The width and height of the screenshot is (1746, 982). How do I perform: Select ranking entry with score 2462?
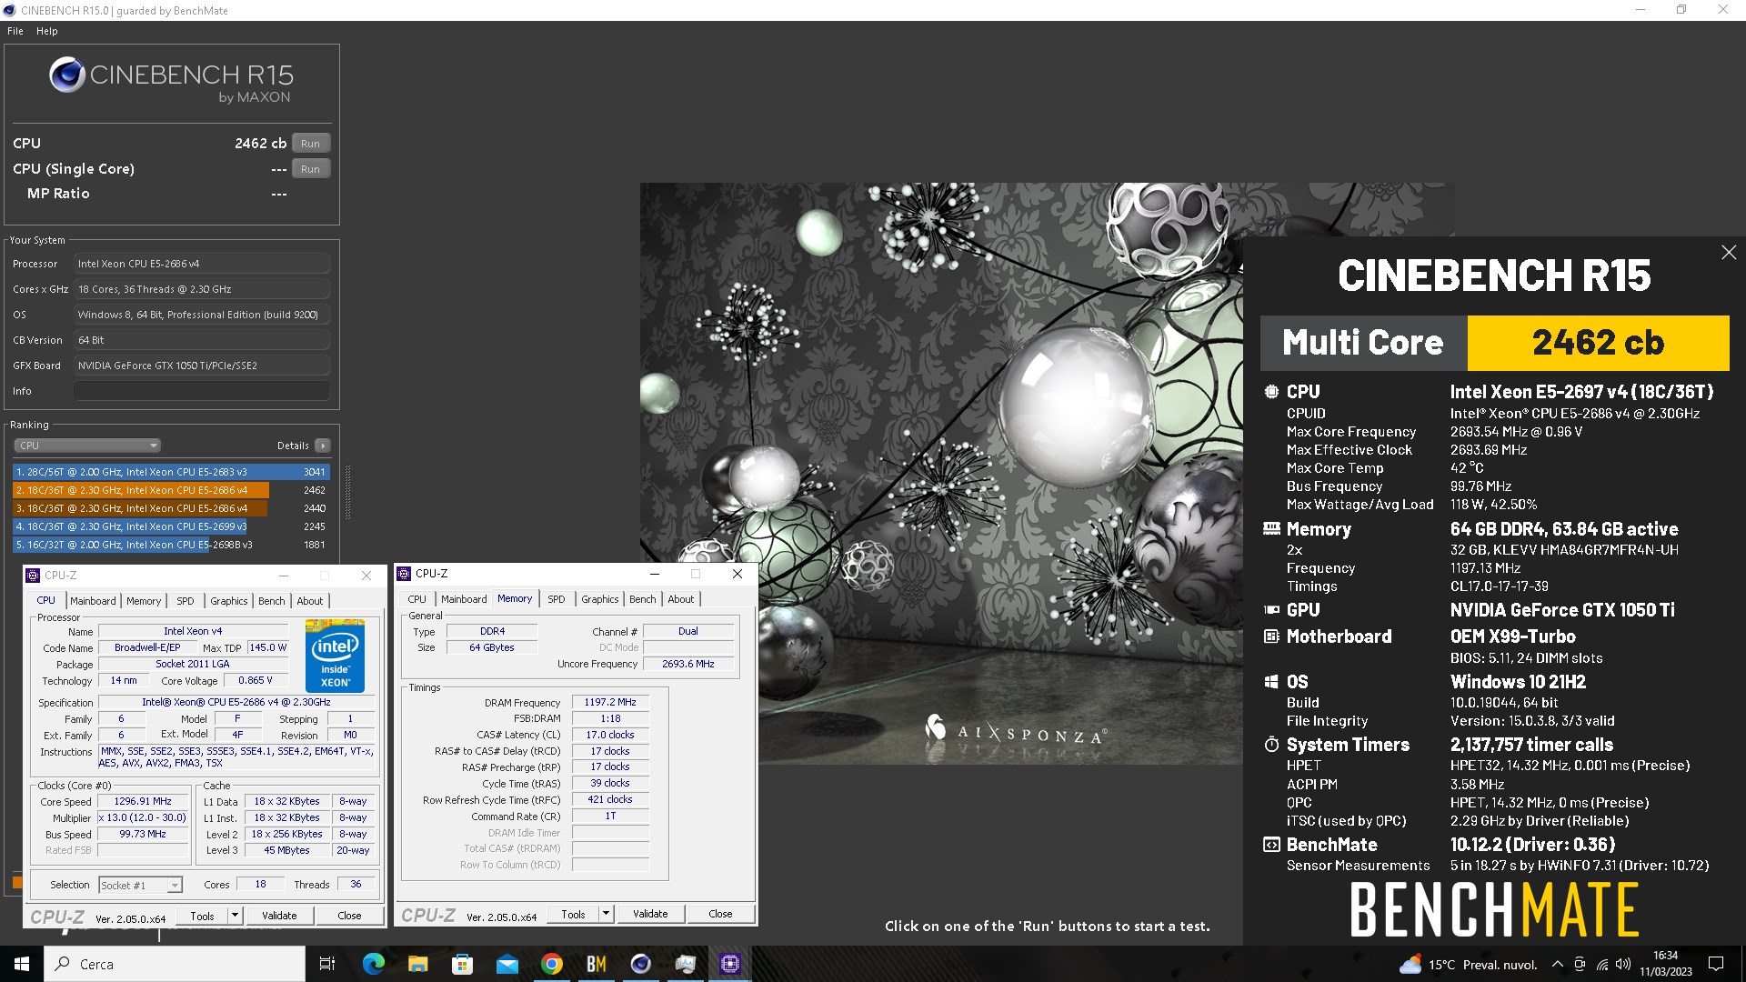click(171, 490)
